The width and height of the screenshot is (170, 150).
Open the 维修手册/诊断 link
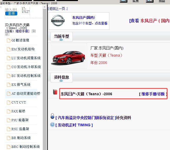(153, 94)
